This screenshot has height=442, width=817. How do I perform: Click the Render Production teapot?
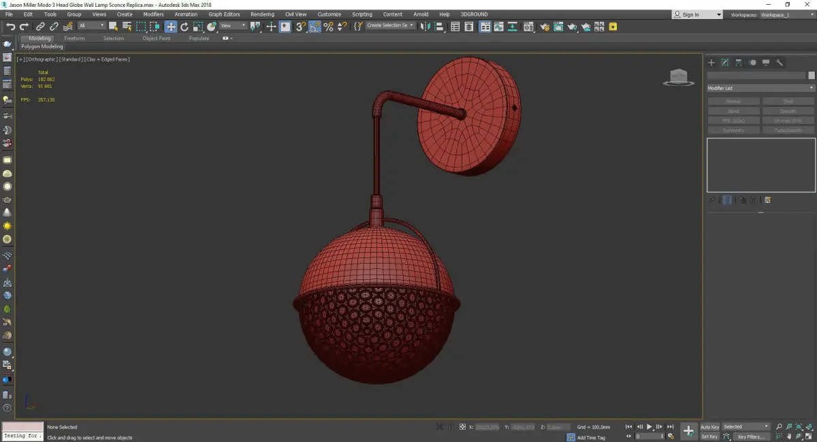[x=572, y=27]
